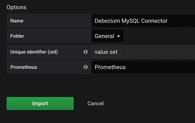Click the Prometheus label on the left
Viewport: 195px width, 123px height.
24,67
